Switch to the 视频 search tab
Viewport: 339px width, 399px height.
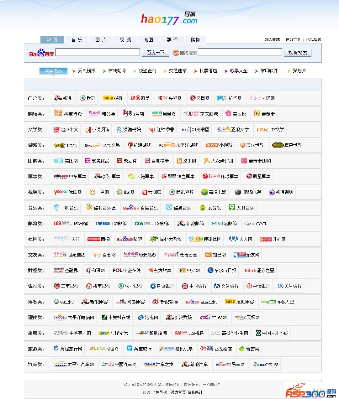pos(125,39)
